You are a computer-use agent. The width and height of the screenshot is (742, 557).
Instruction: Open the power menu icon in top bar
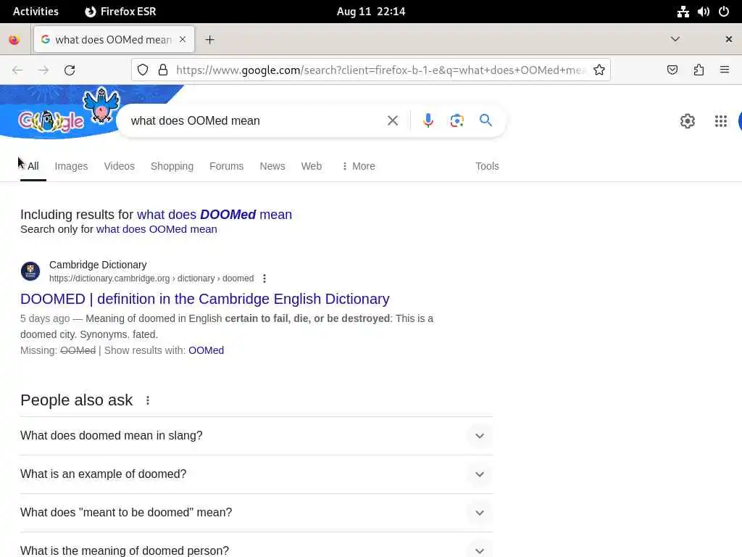[x=724, y=12]
